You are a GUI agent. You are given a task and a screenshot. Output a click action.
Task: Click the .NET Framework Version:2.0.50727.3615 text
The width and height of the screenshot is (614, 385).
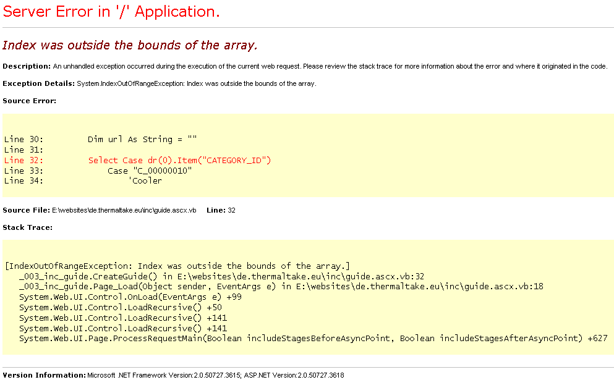[x=164, y=376]
